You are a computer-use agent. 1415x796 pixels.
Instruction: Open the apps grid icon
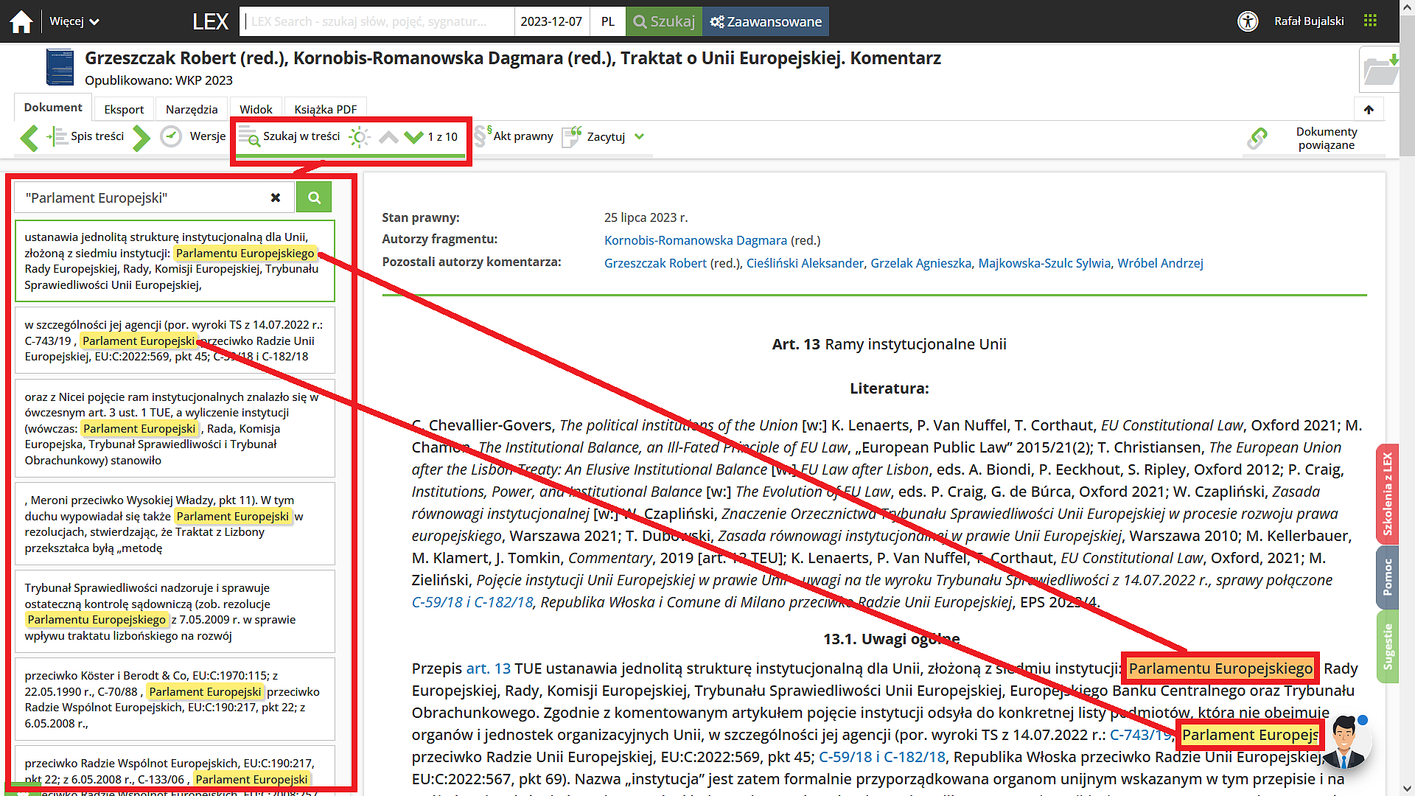point(1370,21)
